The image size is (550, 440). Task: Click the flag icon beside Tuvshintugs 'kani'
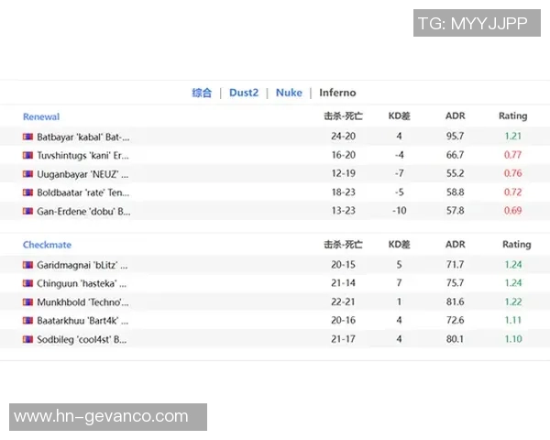point(27,155)
